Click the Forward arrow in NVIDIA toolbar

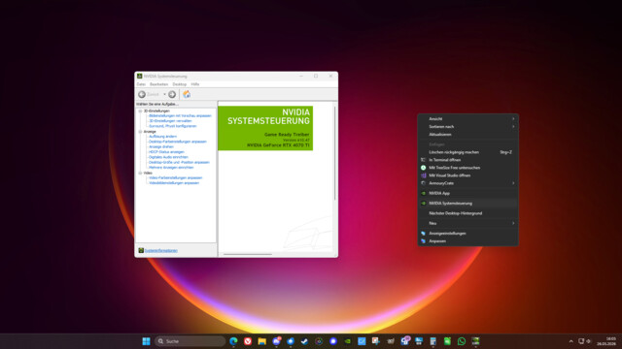(172, 94)
